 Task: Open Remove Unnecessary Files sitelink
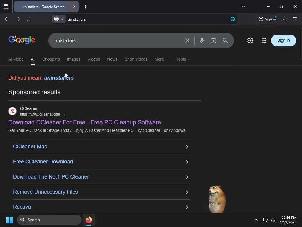tap(45, 192)
